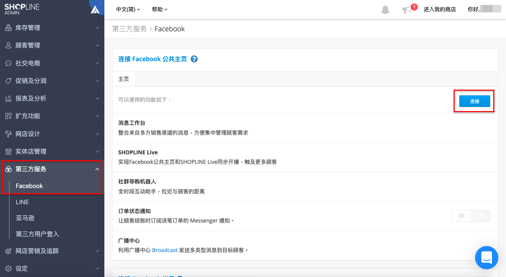Click the 社群导购机器人 feature title
The width and height of the screenshot is (506, 277).
click(137, 182)
